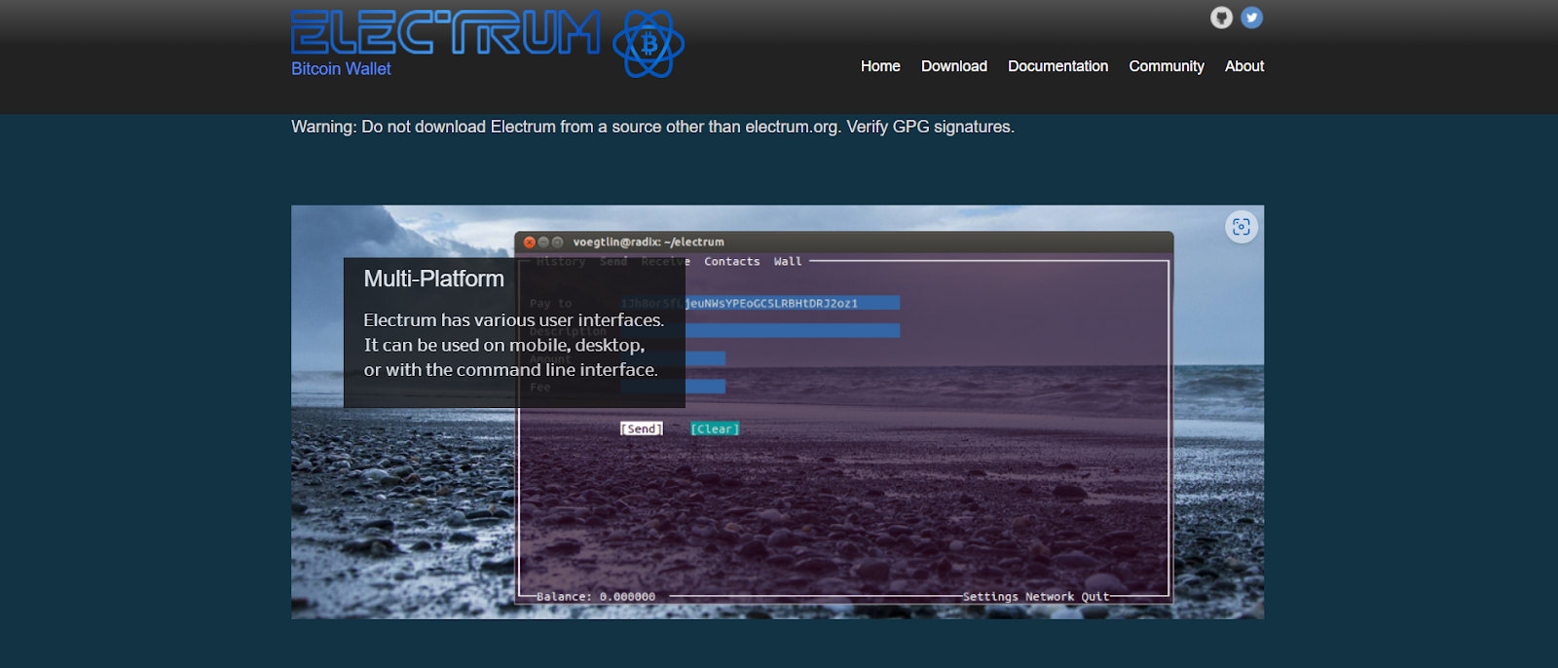The image size is (1558, 668).
Task: Click the Description field in terminal
Action: (x=760, y=331)
